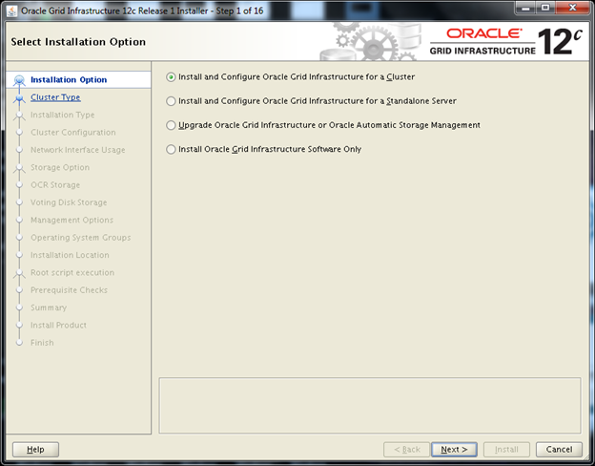
Task: Proceed with the Next button
Action: (x=454, y=449)
